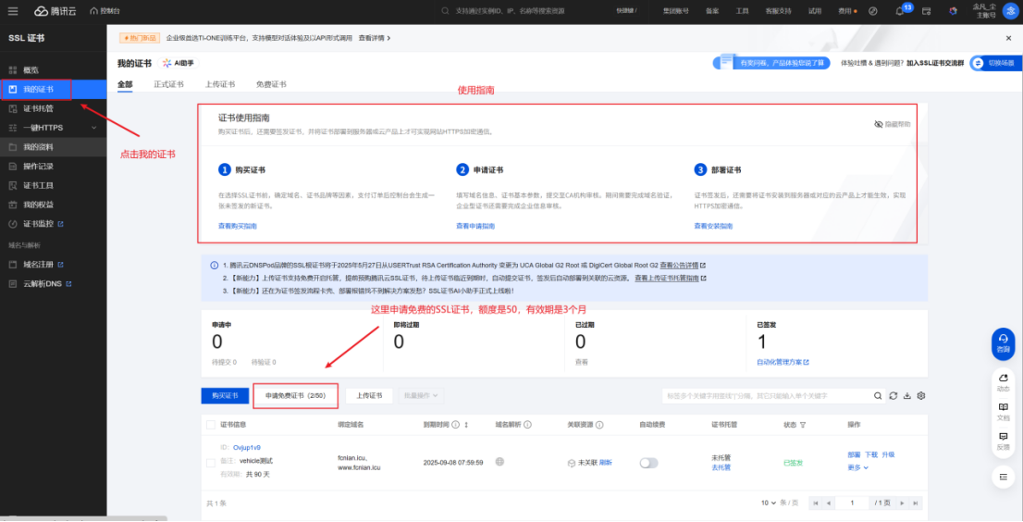
Task: Hide the guide with 隐藏帮助
Action: (x=893, y=124)
